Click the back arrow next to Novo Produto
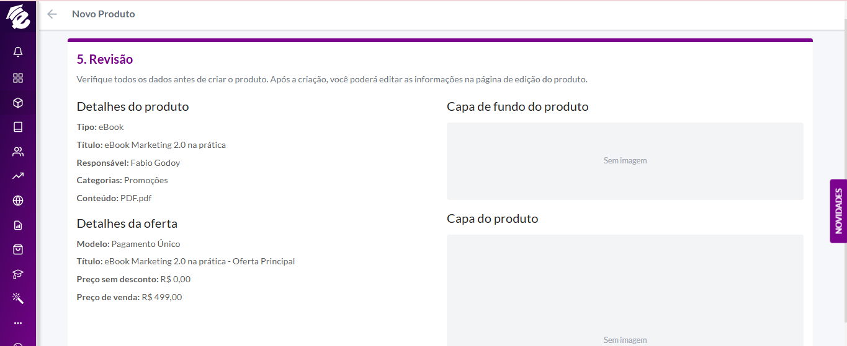 tap(52, 14)
